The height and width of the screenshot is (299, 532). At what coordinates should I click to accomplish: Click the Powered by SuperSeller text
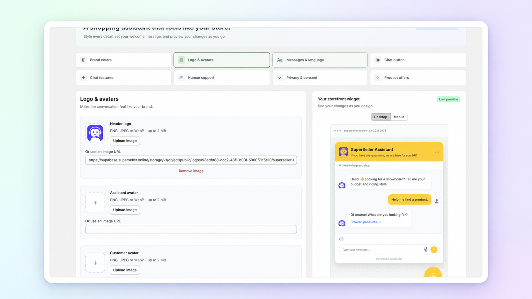tap(389, 259)
